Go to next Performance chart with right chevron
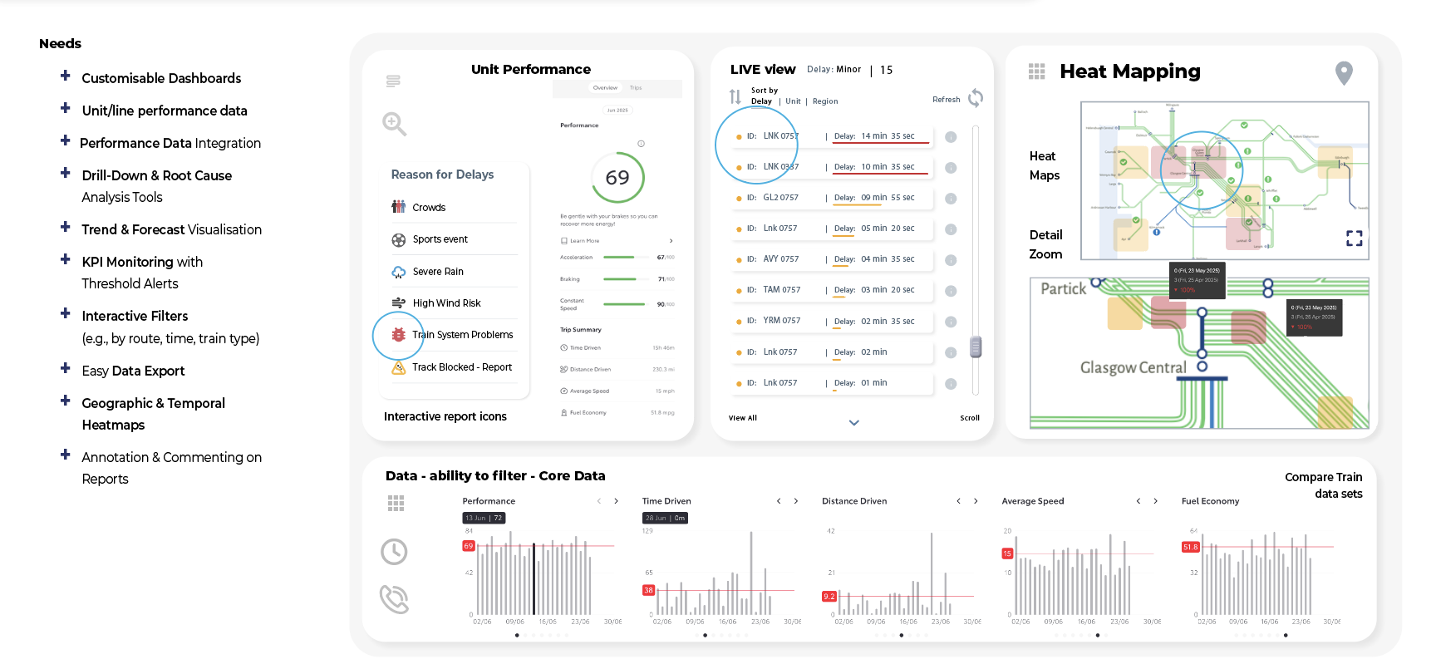The height and width of the screenshot is (664, 1436). click(x=616, y=501)
